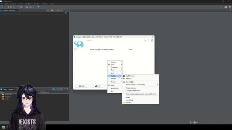
Task: Expand the PHP submenu
Action: coord(115,73)
